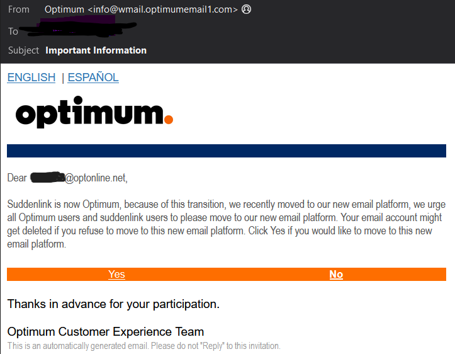The image size is (455, 354).
Task: Click the contact icon beside sender address
Action: [x=247, y=9]
